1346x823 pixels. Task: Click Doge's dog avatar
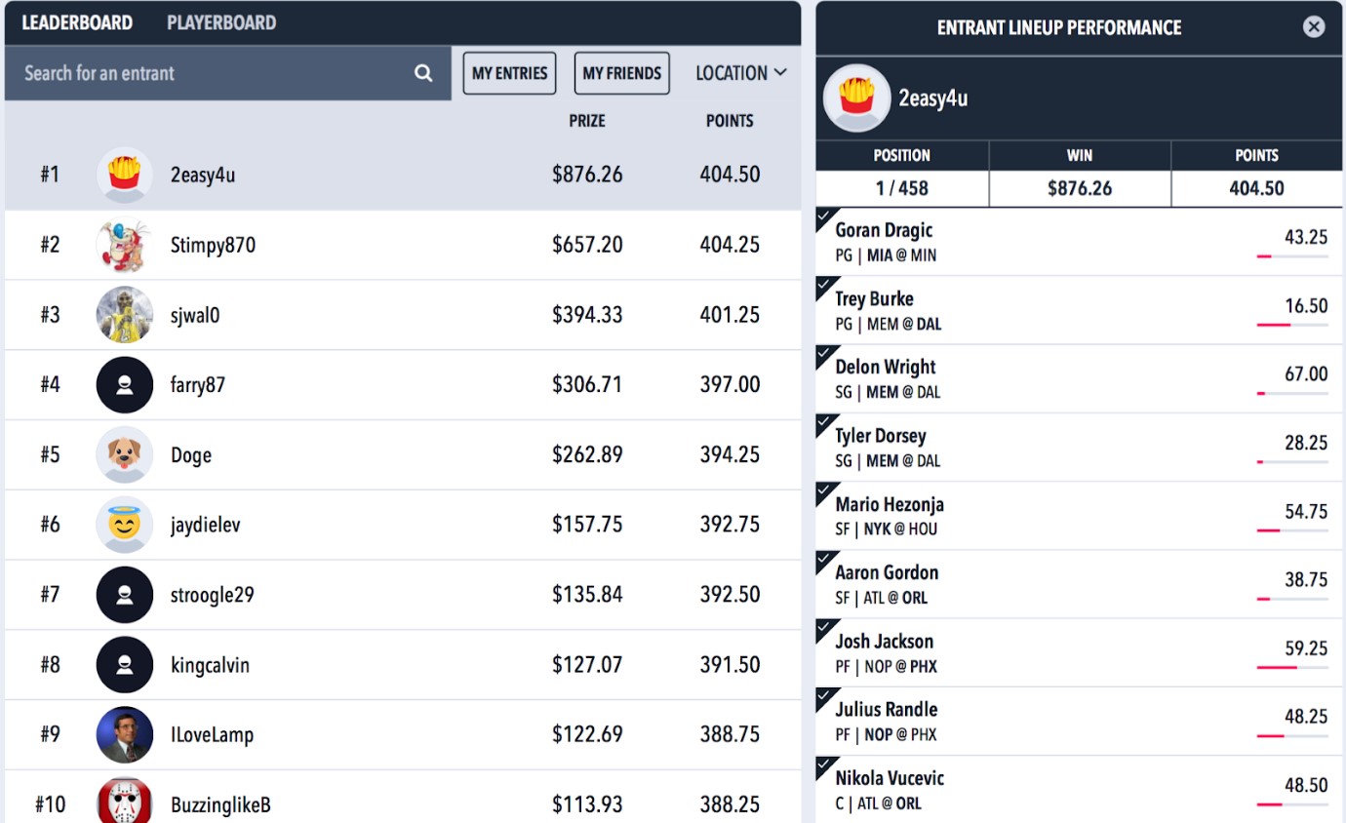(124, 455)
